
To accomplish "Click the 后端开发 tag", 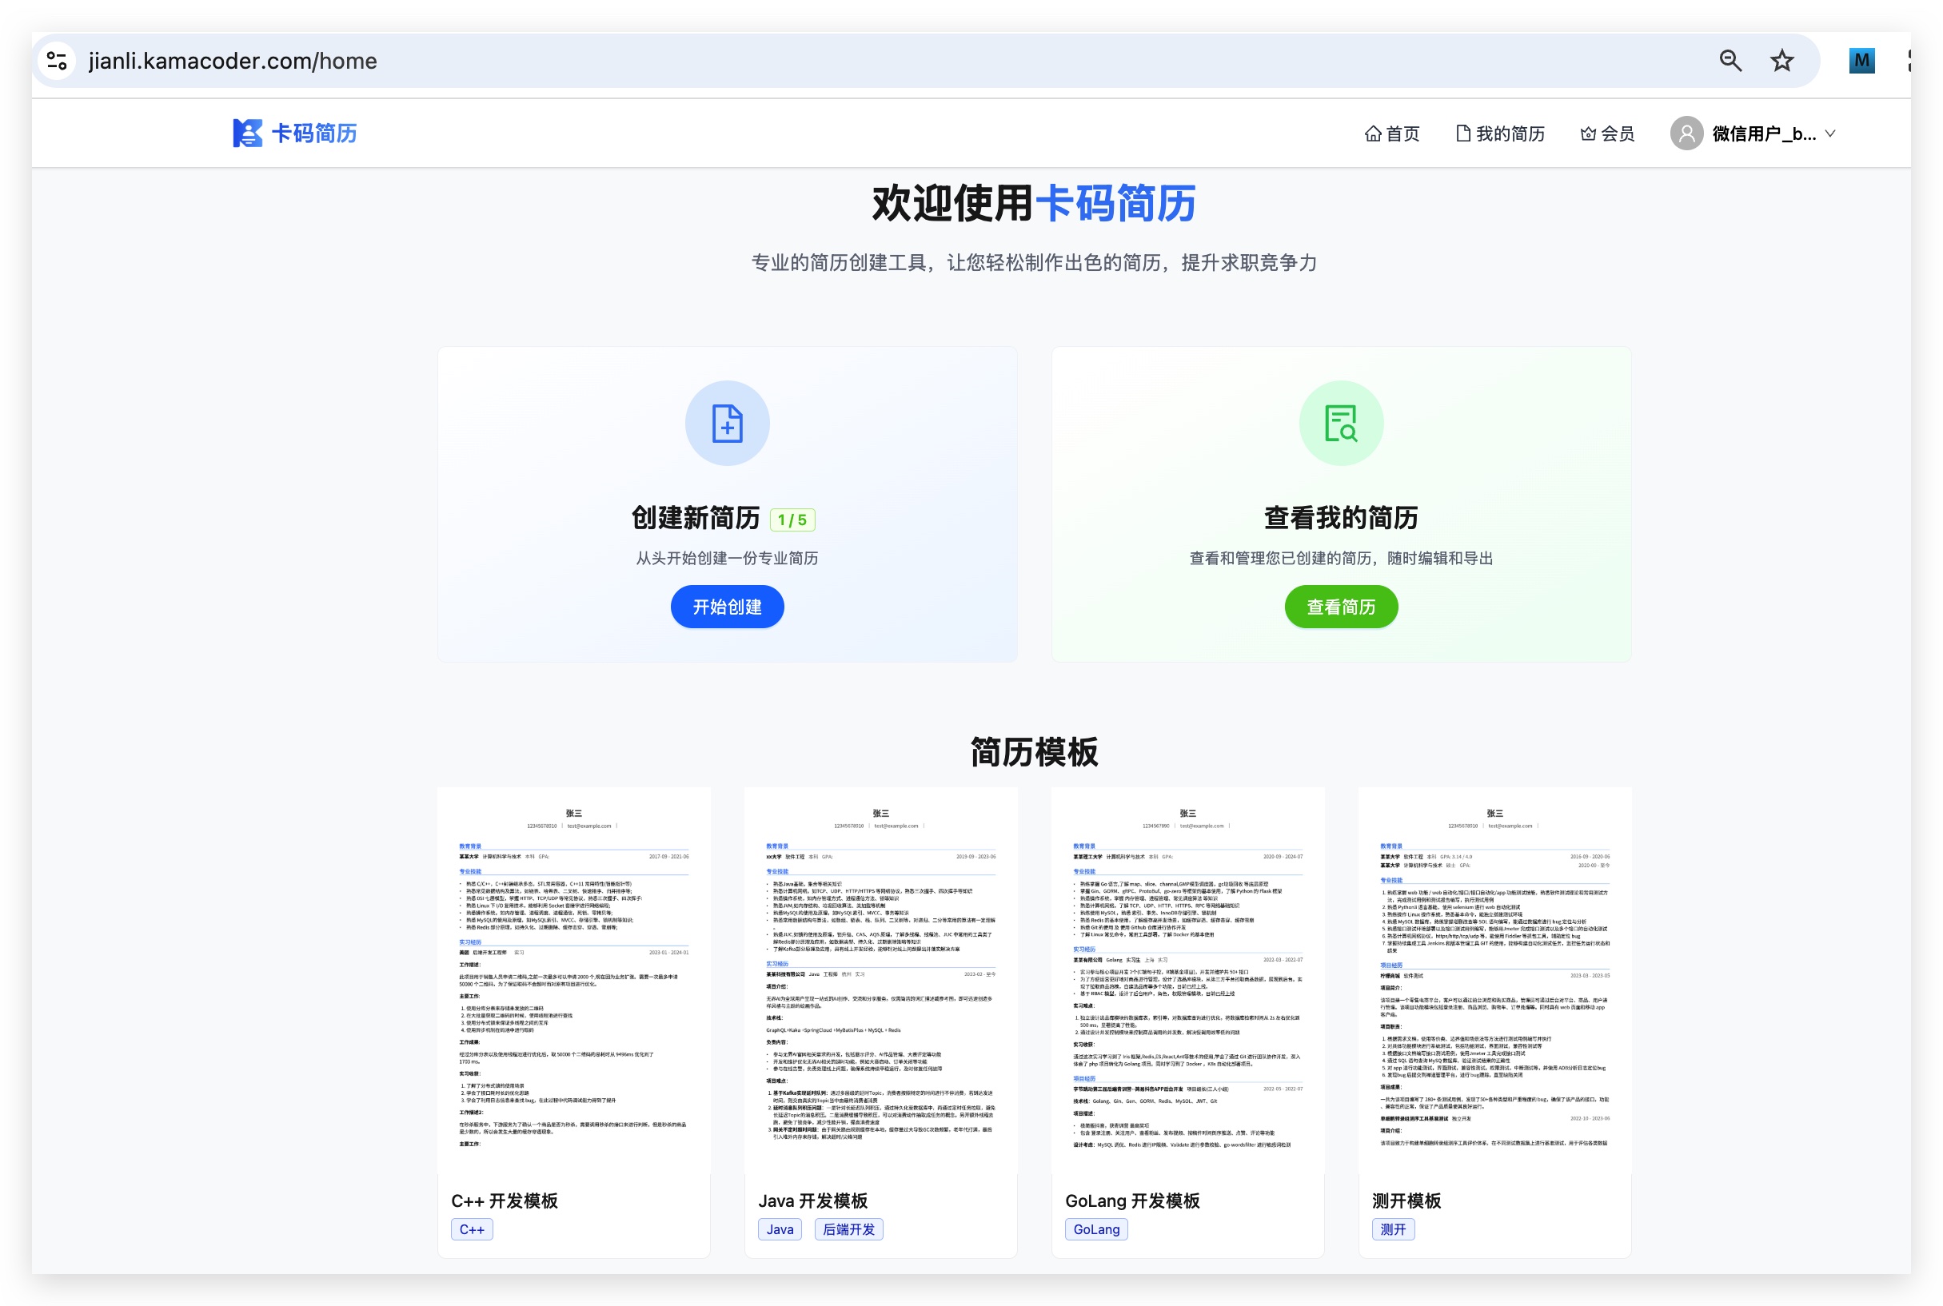I will click(848, 1229).
